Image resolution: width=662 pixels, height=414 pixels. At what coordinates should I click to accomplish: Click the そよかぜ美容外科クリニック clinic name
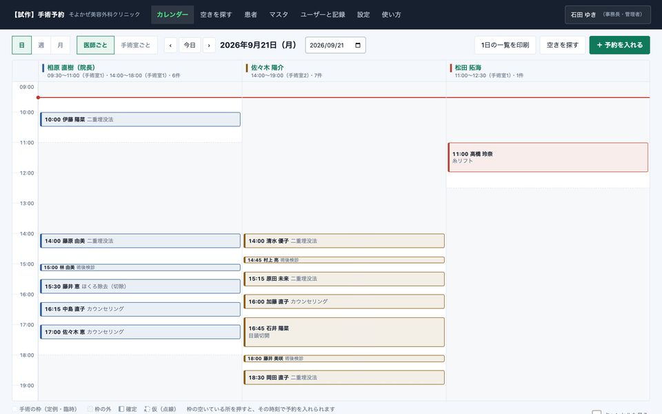tap(104, 14)
